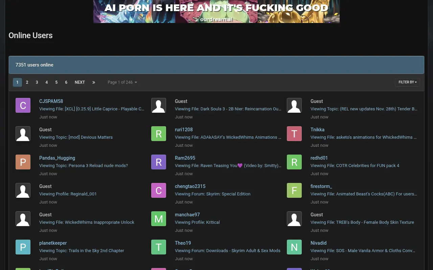Go to page 3 in pagination
This screenshot has height=270, width=433.
click(37, 82)
